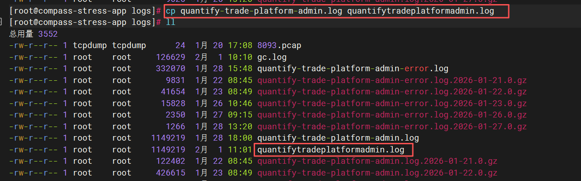
Task: Click the typed ll command
Action: coord(170,22)
